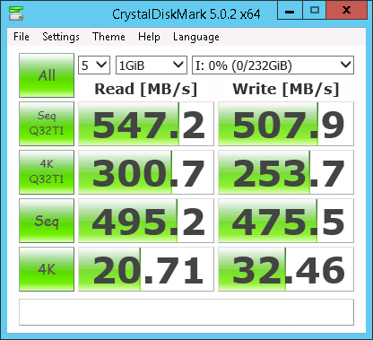
Task: Start the 4K Q32T1 test
Action: point(47,172)
